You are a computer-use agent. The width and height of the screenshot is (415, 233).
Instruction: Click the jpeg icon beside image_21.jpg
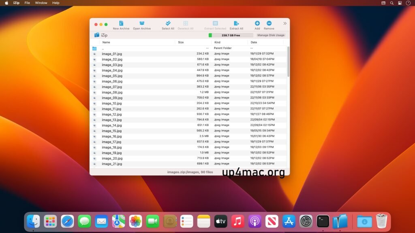click(x=95, y=164)
